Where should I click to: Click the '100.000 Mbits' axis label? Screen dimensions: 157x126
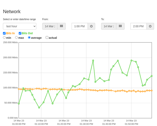point(10,88)
